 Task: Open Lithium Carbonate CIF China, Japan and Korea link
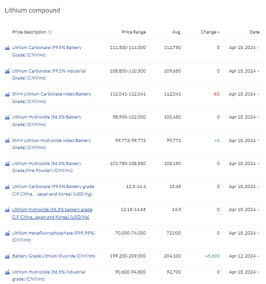pos(53,190)
